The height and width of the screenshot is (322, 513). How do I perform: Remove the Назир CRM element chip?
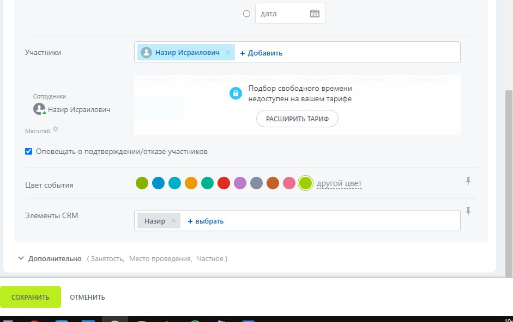click(174, 220)
